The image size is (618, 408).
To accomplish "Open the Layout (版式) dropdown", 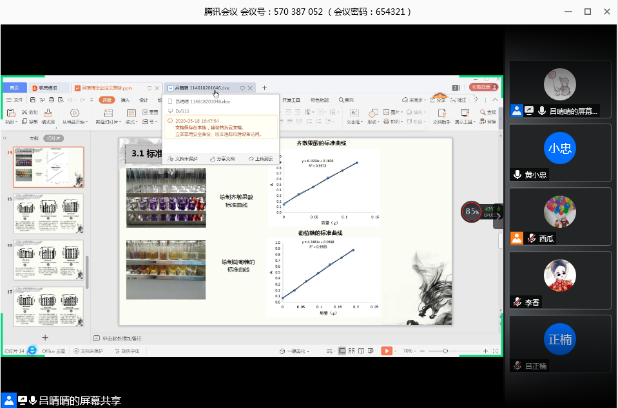I will (x=131, y=122).
